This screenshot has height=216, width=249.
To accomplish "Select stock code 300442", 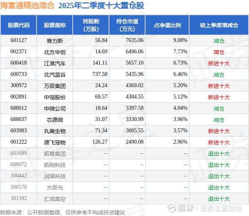I will tap(19, 176).
